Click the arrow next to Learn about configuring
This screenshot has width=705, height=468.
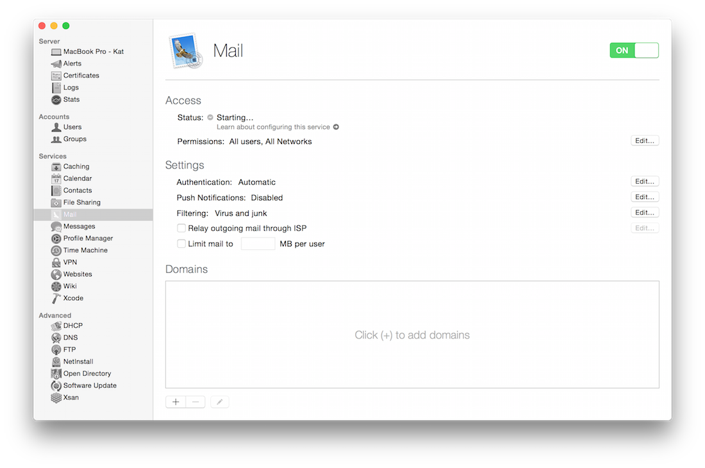(336, 127)
